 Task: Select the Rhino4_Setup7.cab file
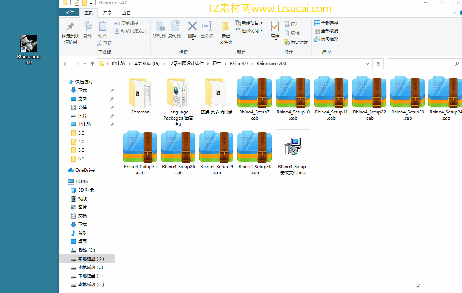click(x=255, y=98)
